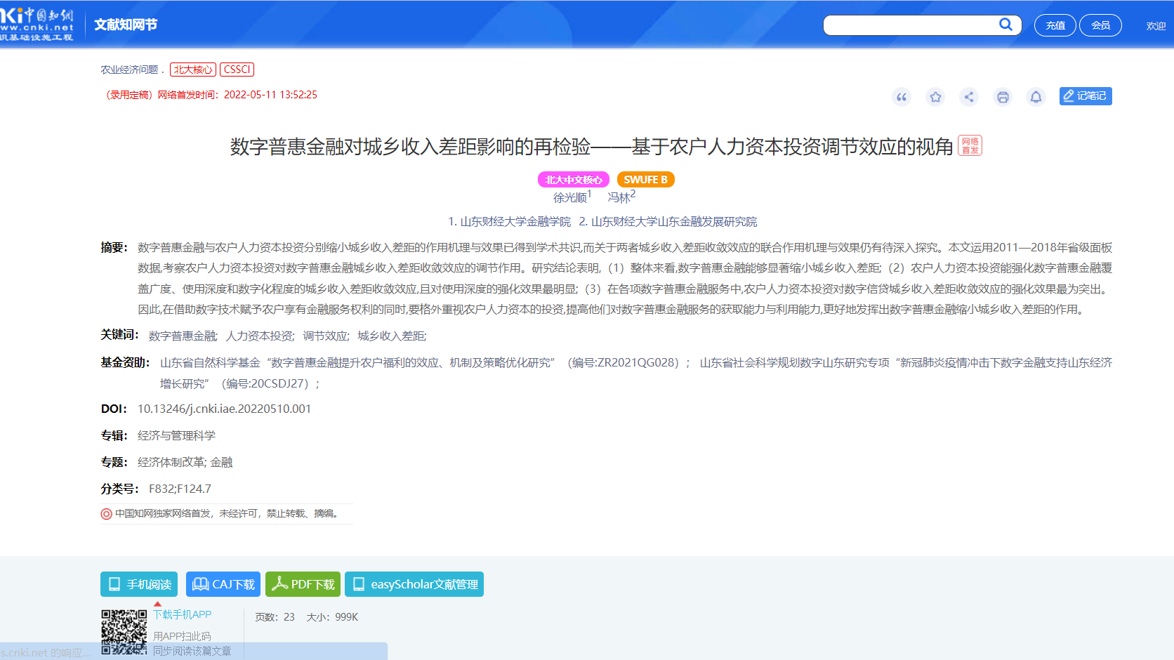The image size is (1174, 660).
Task: Click the 分类号 value F832;F124.7
Action: point(180,489)
